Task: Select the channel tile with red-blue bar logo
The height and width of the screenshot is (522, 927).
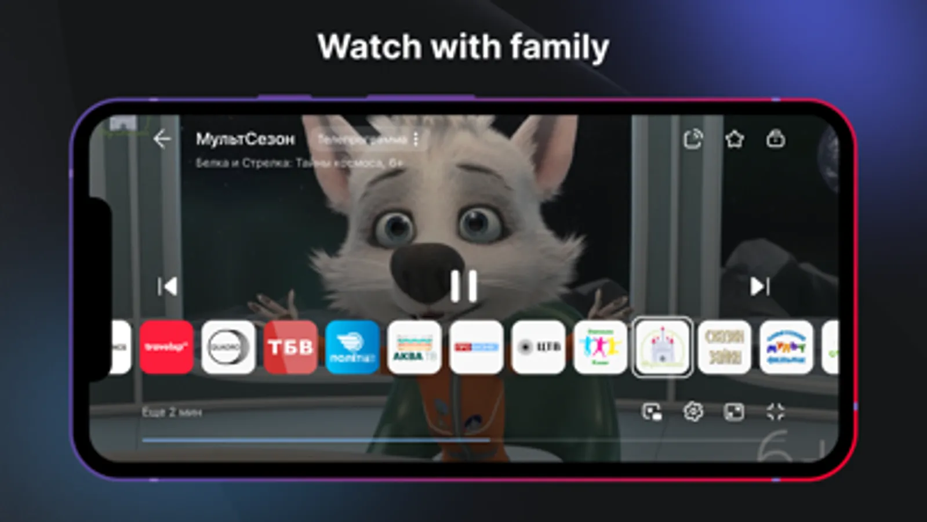Action: [x=477, y=347]
